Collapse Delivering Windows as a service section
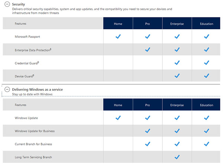This screenshot has width=223, height=165. click(7, 89)
